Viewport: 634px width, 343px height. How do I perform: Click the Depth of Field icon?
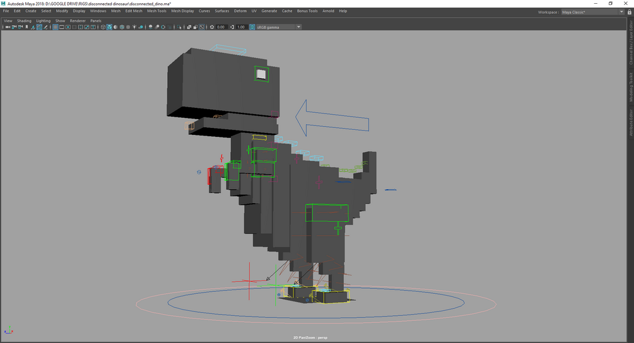(170, 27)
